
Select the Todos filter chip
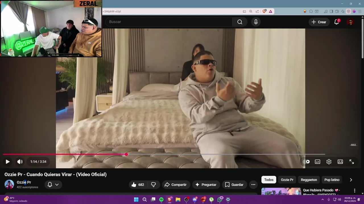[269, 180]
